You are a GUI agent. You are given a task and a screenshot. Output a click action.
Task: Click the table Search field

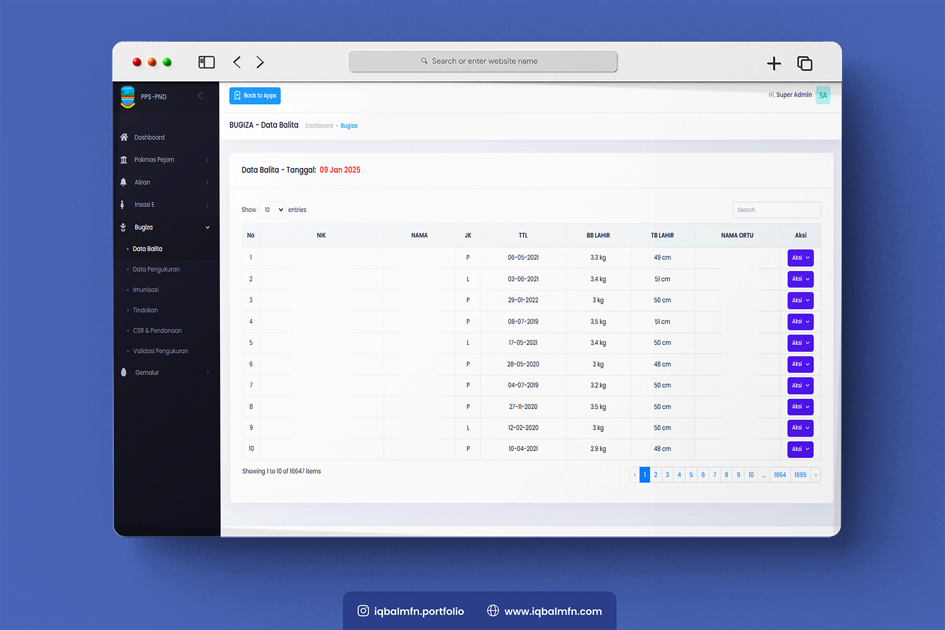click(777, 210)
